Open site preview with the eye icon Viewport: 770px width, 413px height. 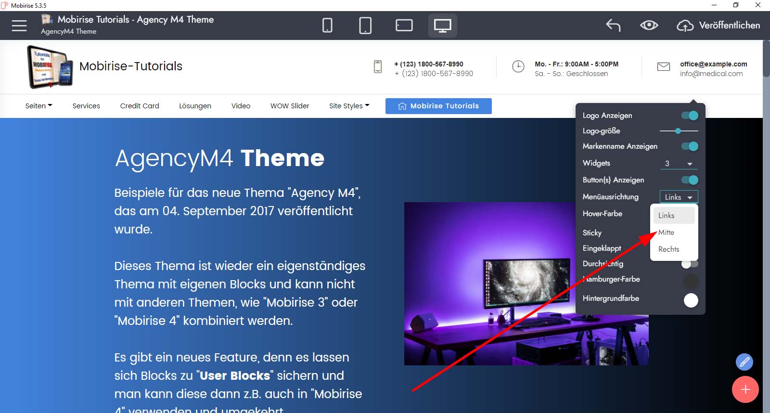click(x=649, y=25)
